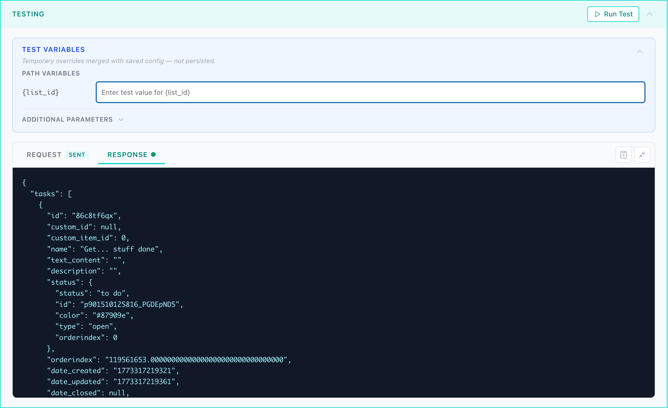Screen dimensions: 668x408
Task: Switch to the REQUEST tab
Action: pyautogui.click(x=44, y=155)
